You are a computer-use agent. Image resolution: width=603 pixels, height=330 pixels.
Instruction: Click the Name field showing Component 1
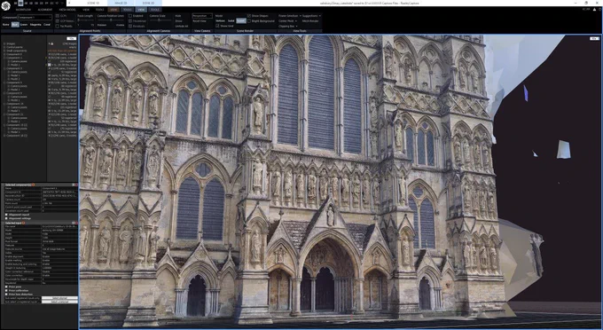[x=59, y=188]
